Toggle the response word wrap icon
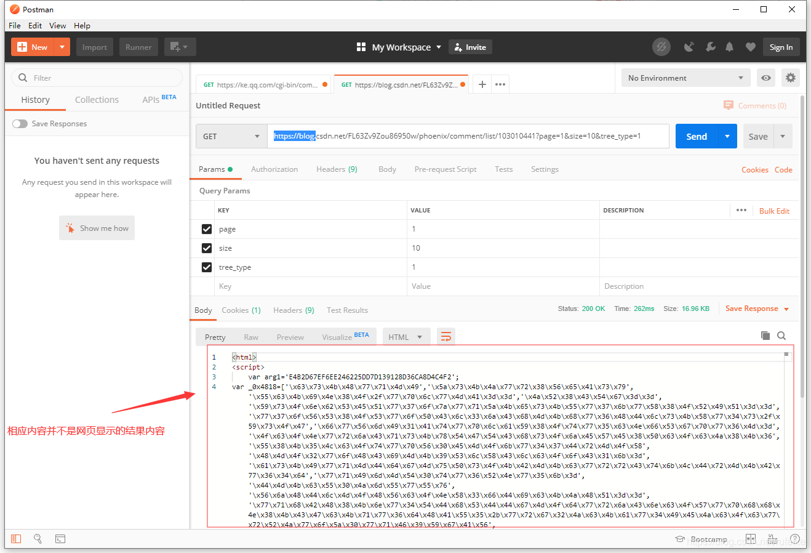 click(446, 336)
